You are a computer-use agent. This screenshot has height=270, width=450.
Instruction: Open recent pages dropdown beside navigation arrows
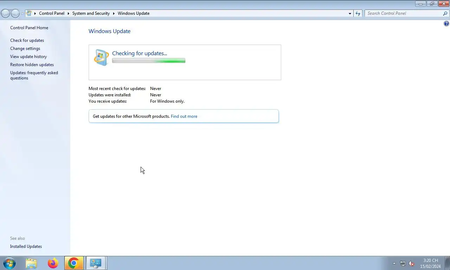click(22, 13)
